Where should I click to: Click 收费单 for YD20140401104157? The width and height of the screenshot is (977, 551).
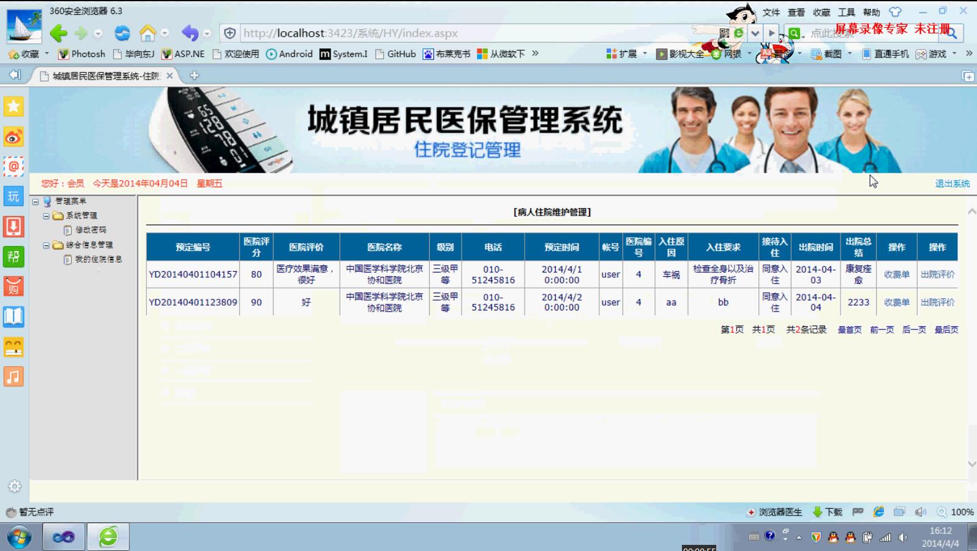pos(896,274)
